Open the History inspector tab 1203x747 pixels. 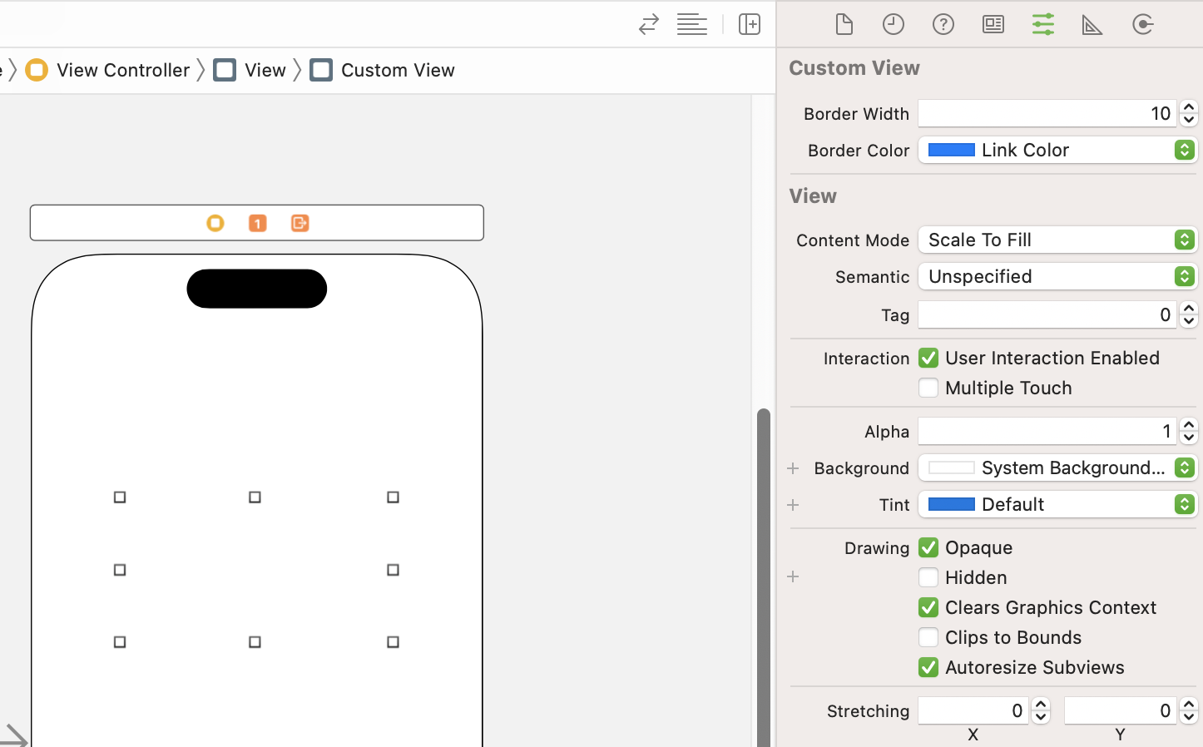894,24
